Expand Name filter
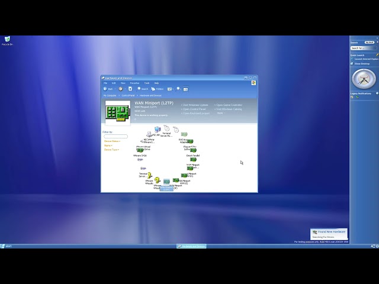The height and width of the screenshot is (284, 379). point(108,146)
